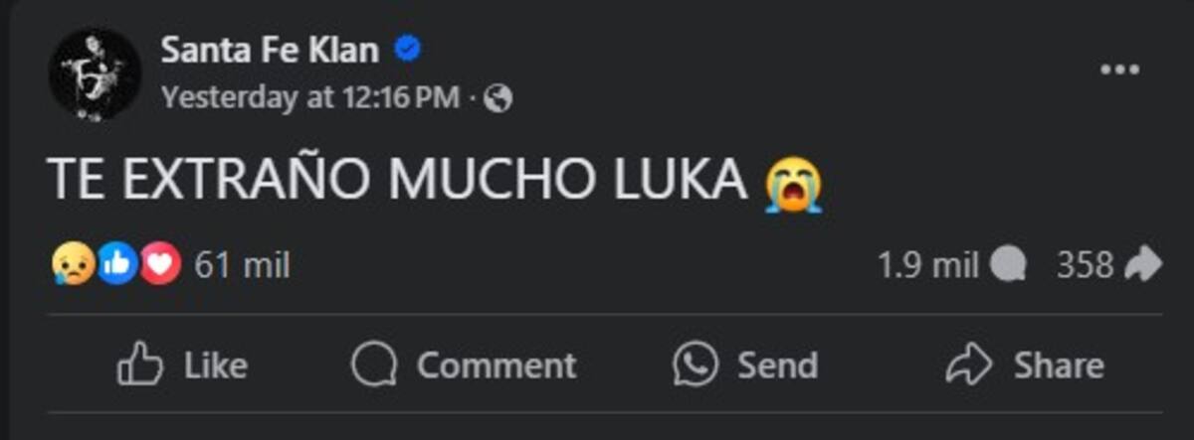Click the blue like reaction icon

(116, 265)
